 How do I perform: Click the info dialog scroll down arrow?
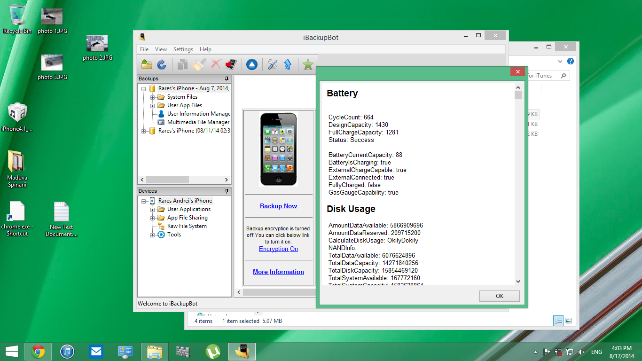coord(518,281)
